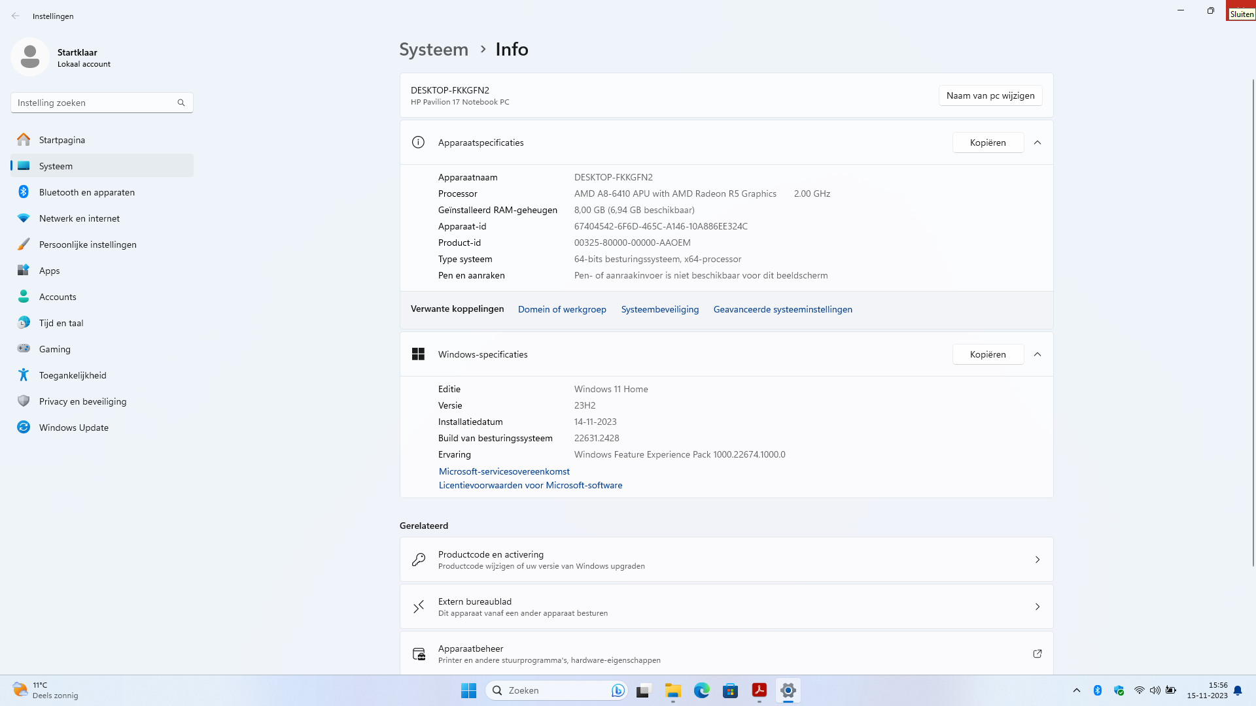Screen dimensions: 1256x706
Task: Click the Settings gear in the taskbar
Action: click(788, 690)
